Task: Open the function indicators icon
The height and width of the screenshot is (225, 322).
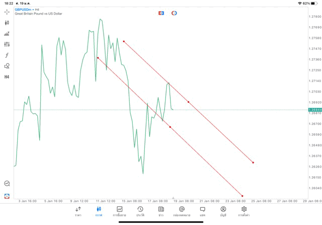Action: pyautogui.click(x=7, y=55)
